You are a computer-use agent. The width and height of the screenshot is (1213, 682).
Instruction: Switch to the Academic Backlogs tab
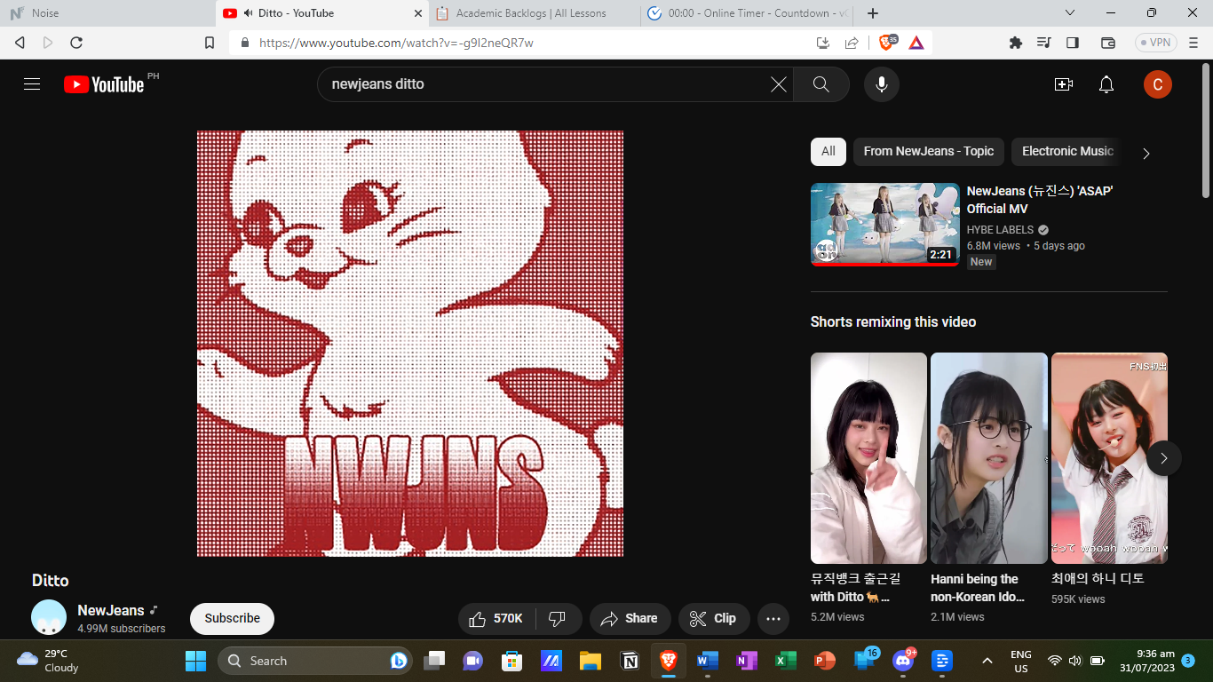535,13
